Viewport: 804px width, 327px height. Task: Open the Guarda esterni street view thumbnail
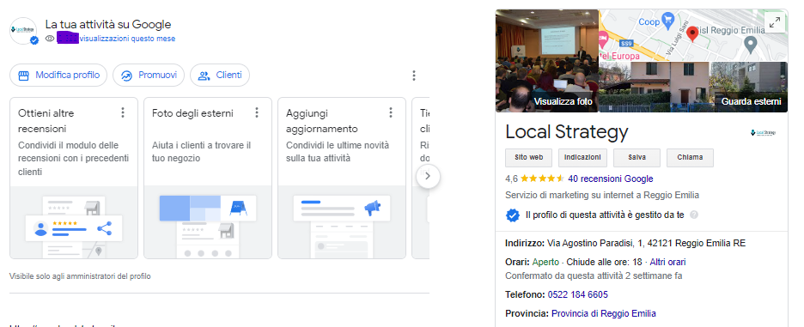point(693,88)
